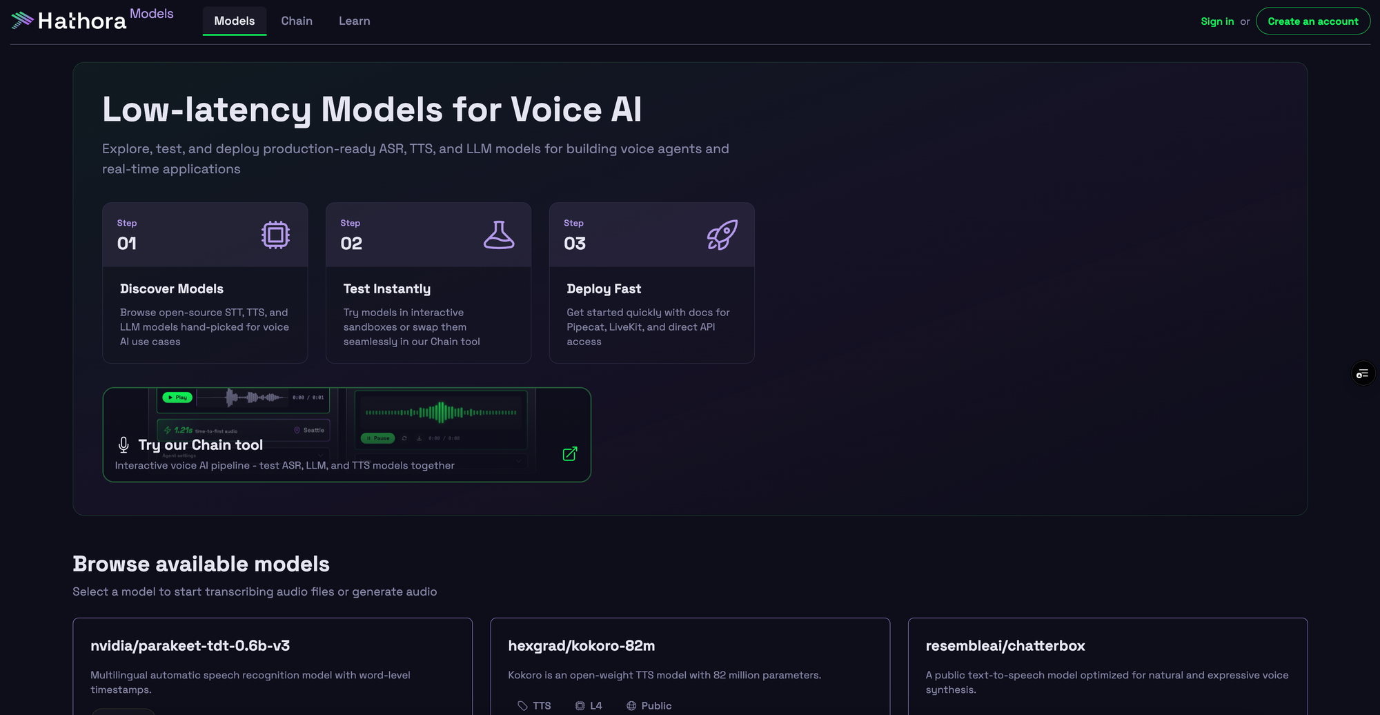Click the Sign in link
Image resolution: width=1380 pixels, height=715 pixels.
tap(1217, 21)
